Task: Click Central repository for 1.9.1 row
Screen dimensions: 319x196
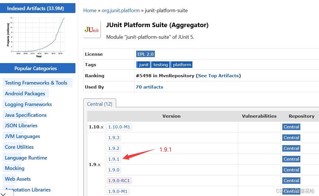Action: pyautogui.click(x=291, y=159)
